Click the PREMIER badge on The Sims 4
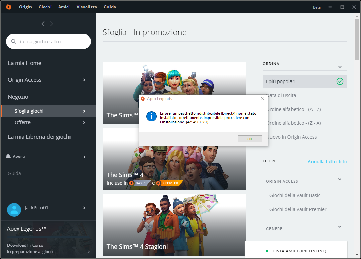The height and width of the screenshot is (259, 361). pyautogui.click(x=170, y=183)
